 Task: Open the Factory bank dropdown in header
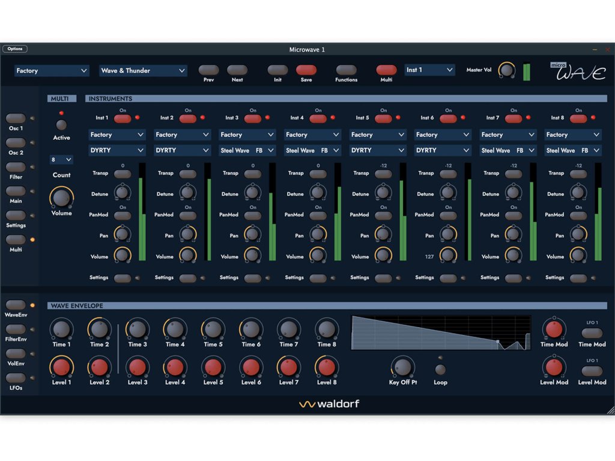click(x=52, y=71)
